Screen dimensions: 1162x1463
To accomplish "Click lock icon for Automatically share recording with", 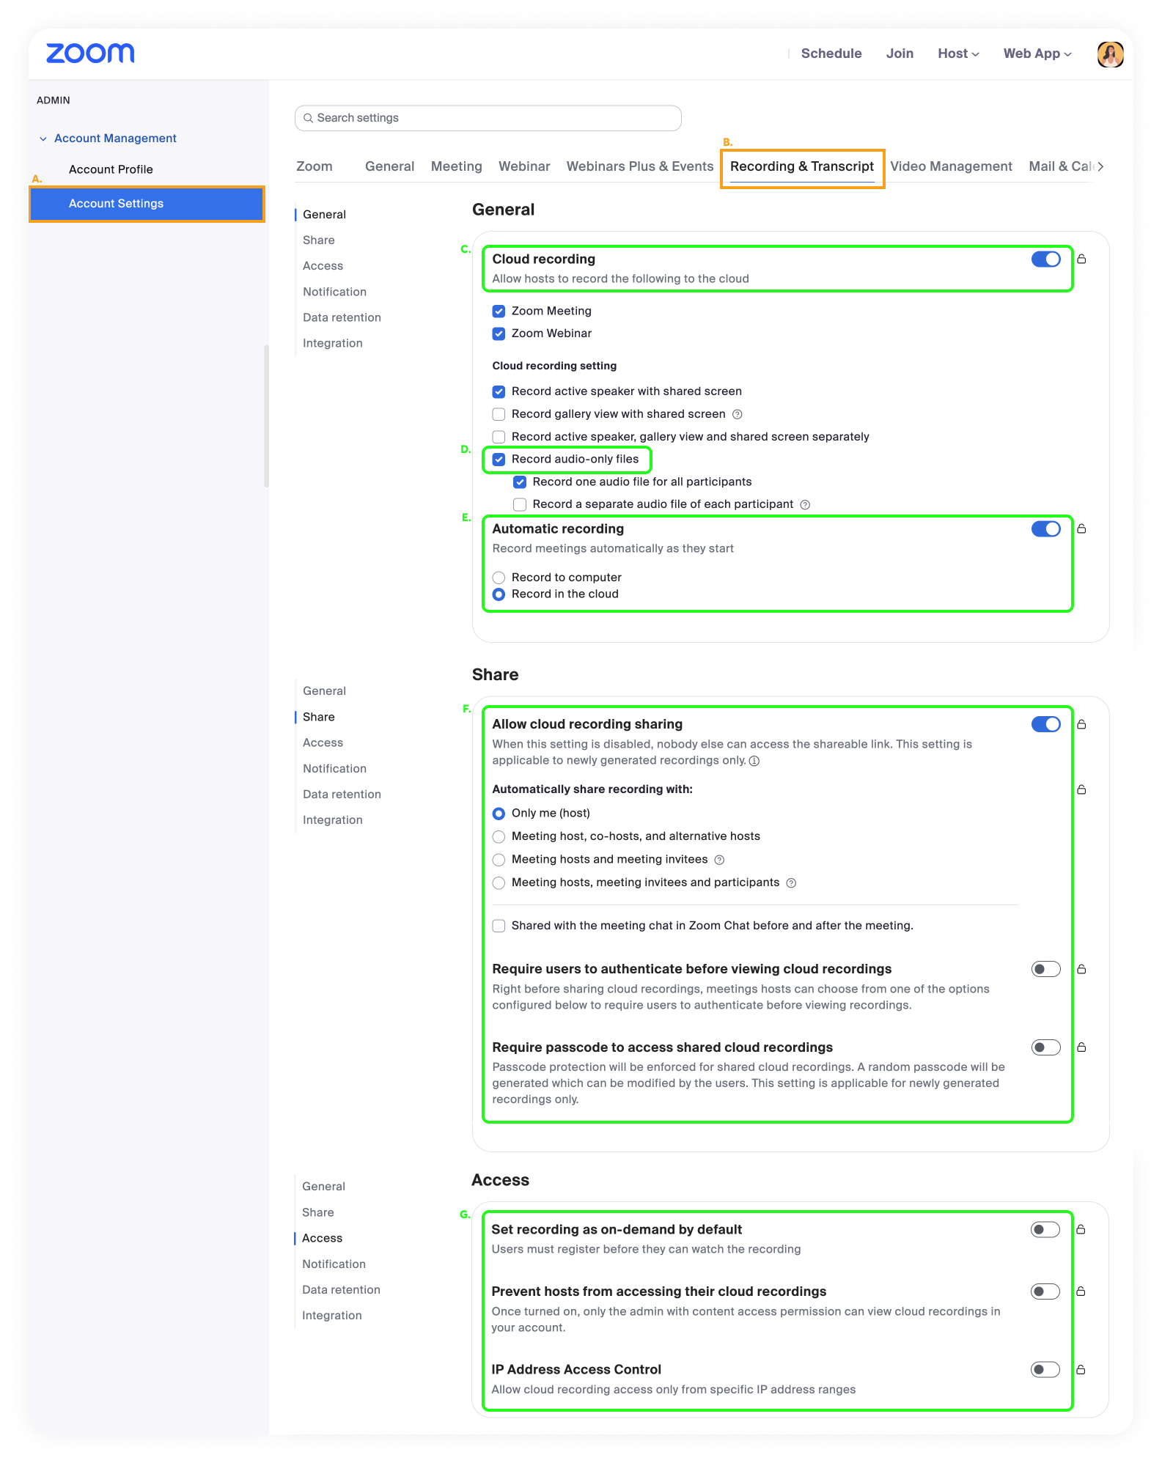I will coord(1081,789).
